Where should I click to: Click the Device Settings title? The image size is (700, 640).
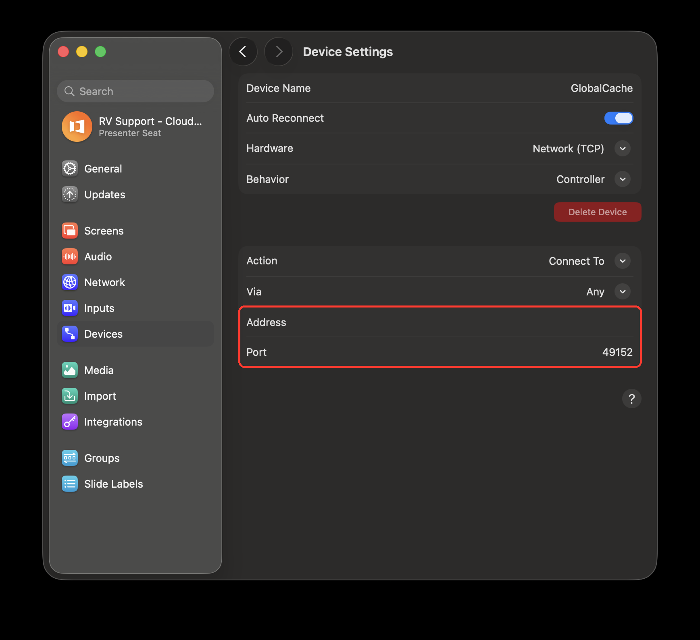[x=348, y=52]
